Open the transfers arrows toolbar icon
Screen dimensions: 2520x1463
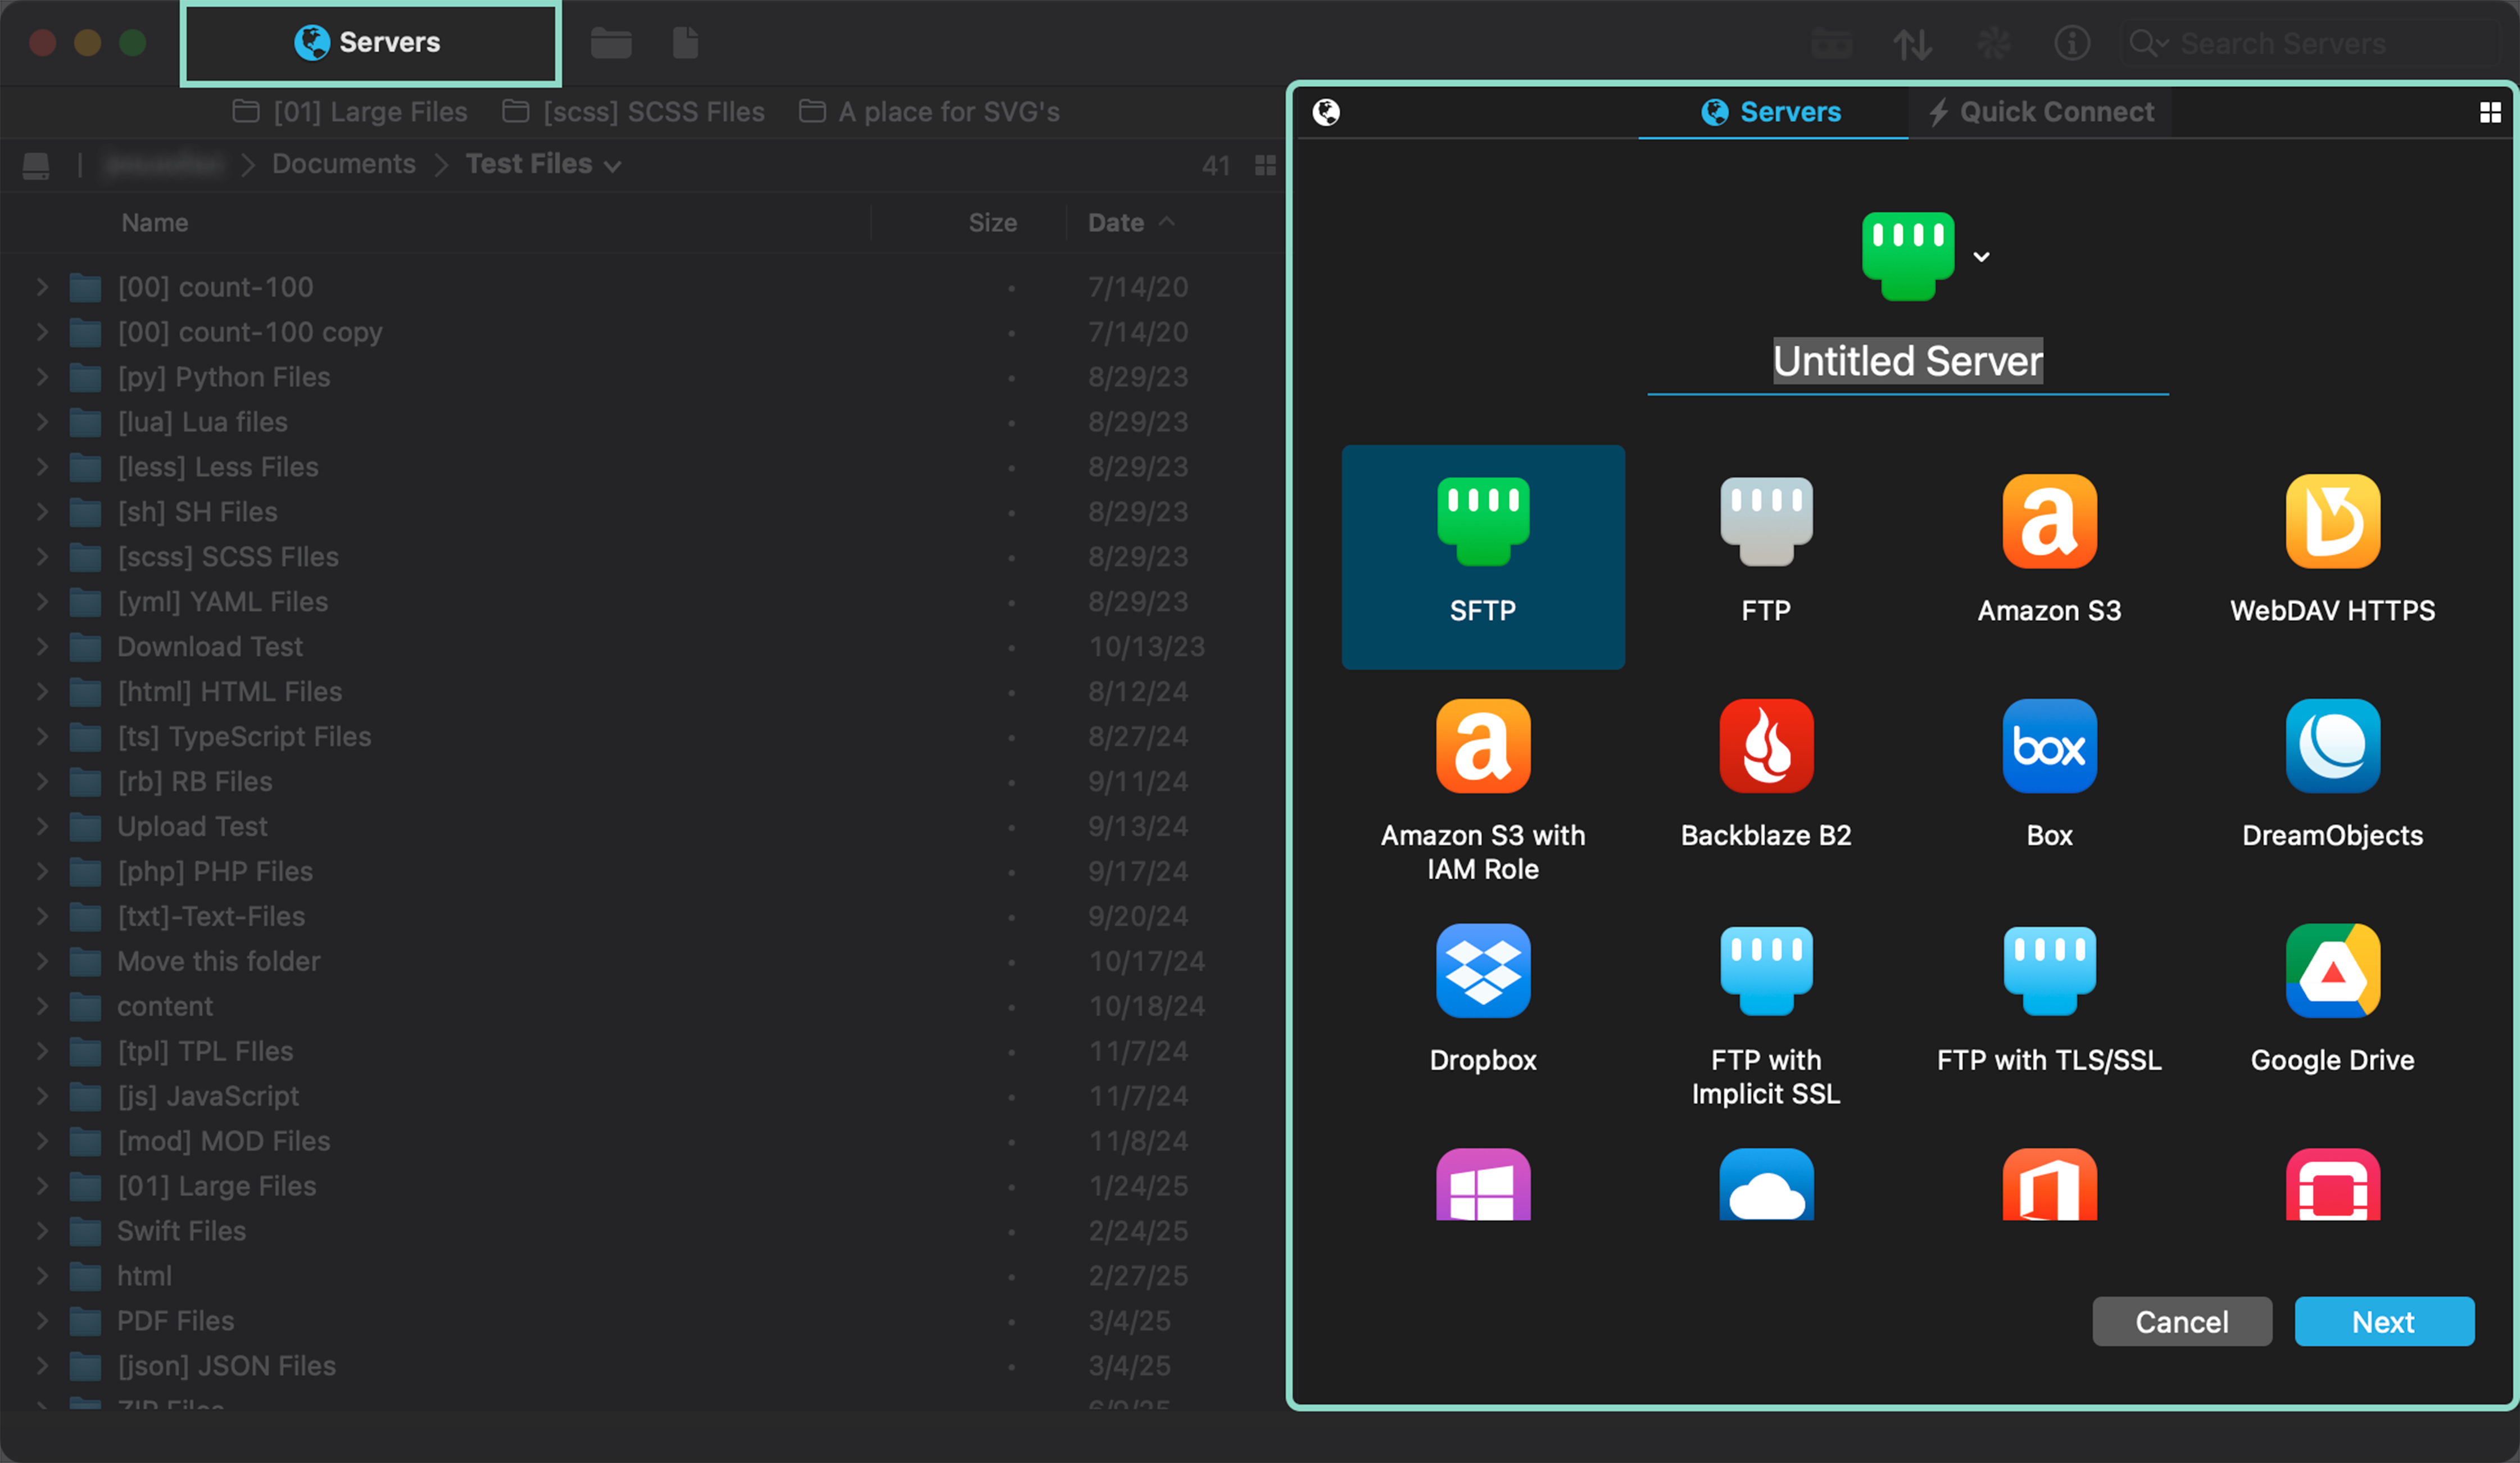click(x=1912, y=44)
